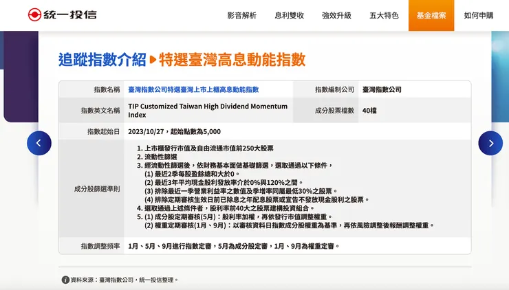The width and height of the screenshot is (509, 290).
Task: Open the 息利雙收 menu item
Action: coord(289,16)
